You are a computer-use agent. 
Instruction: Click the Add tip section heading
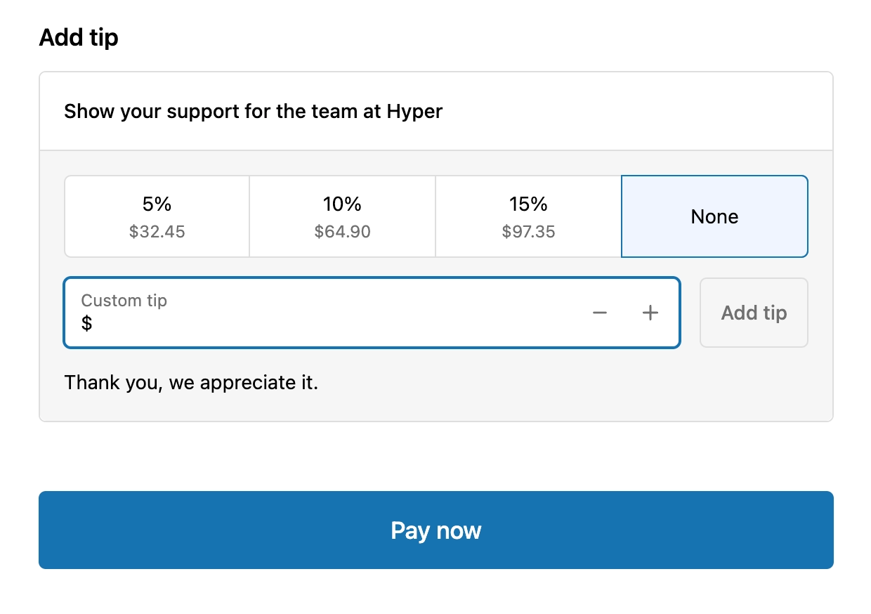click(79, 37)
